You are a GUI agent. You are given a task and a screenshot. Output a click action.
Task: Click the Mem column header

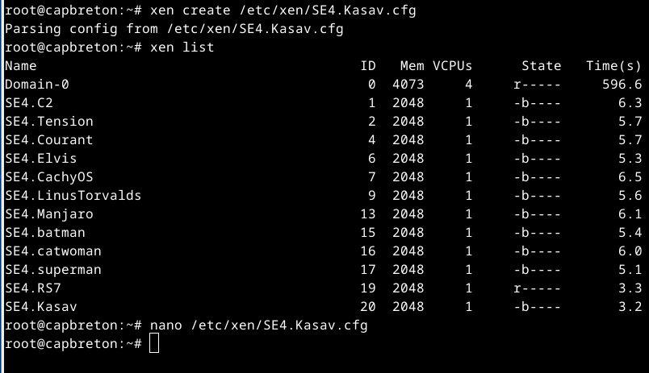[412, 66]
